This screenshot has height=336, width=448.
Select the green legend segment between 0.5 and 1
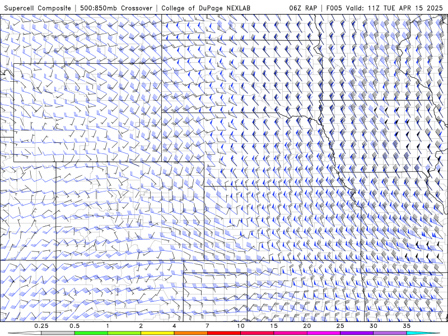91,333
